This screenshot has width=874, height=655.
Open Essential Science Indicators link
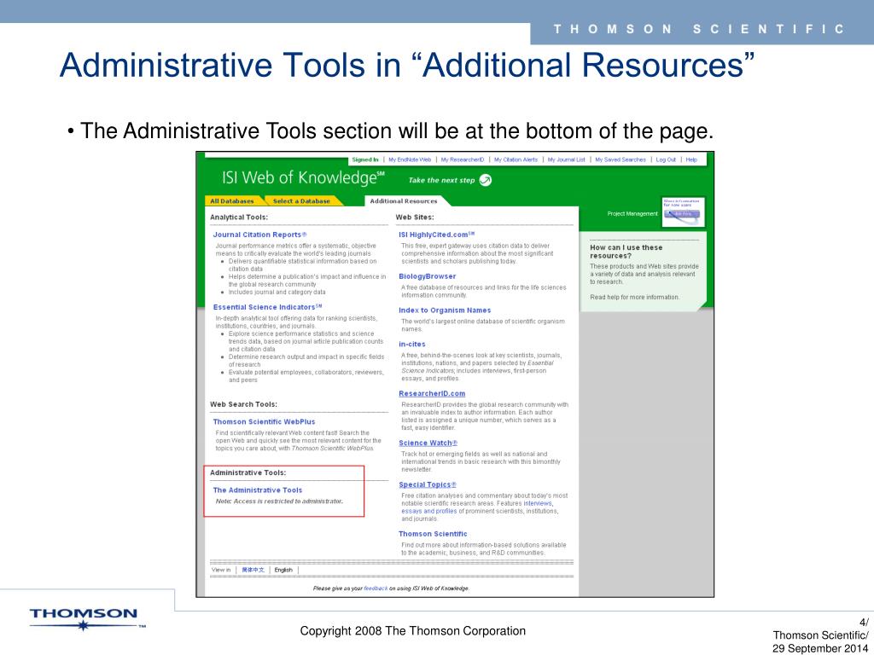tap(267, 307)
